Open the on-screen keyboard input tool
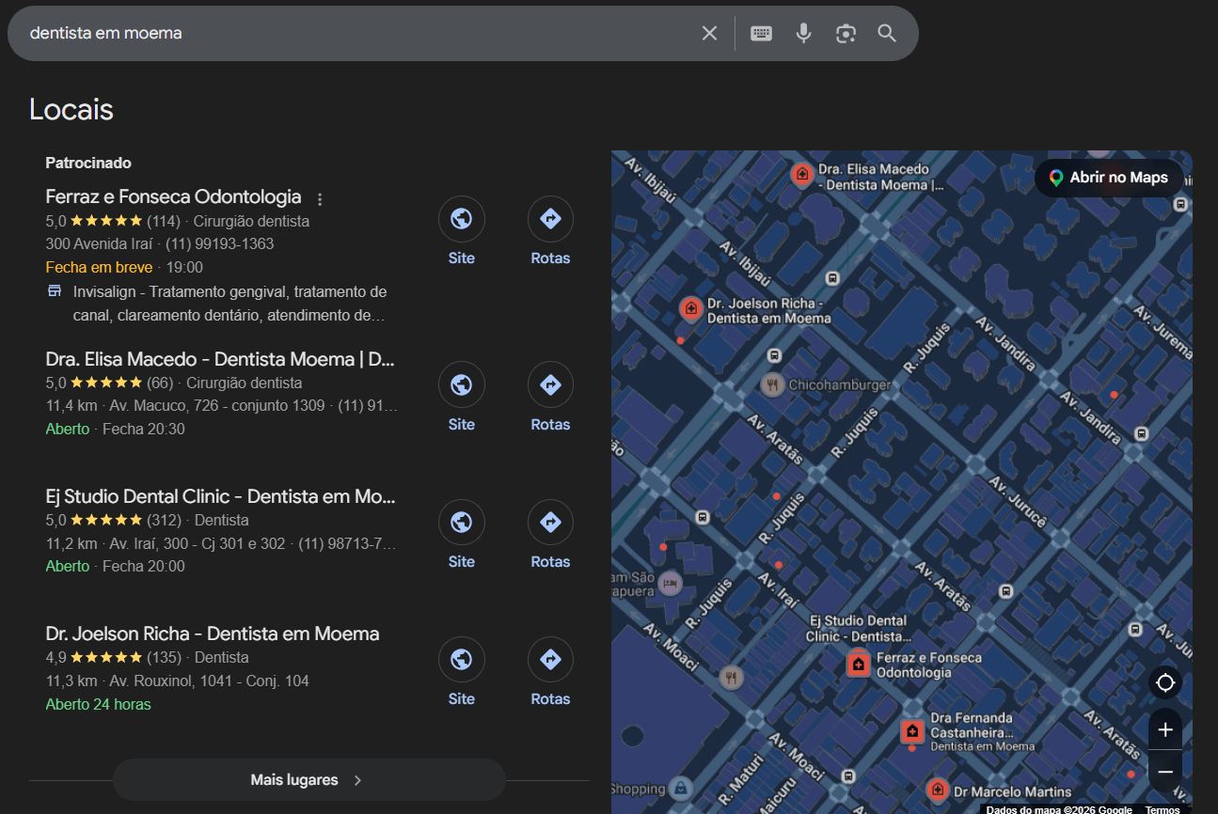 pos(761,34)
